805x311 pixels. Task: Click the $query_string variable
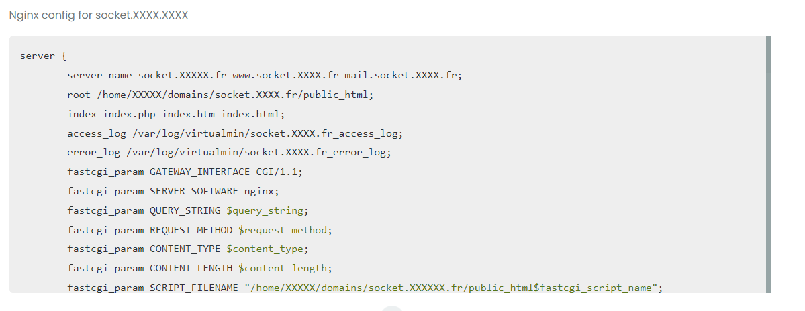click(267, 210)
